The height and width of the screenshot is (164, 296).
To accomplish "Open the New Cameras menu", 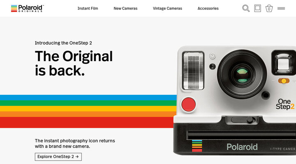I will coord(125,9).
